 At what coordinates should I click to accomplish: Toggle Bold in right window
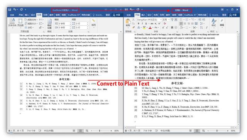click(x=139, y=24)
